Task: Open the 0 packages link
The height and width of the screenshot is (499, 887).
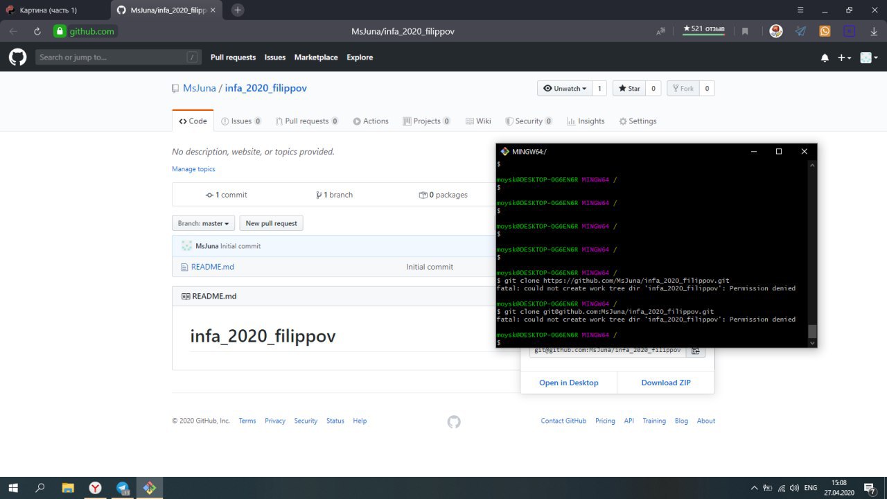Action: [x=443, y=195]
